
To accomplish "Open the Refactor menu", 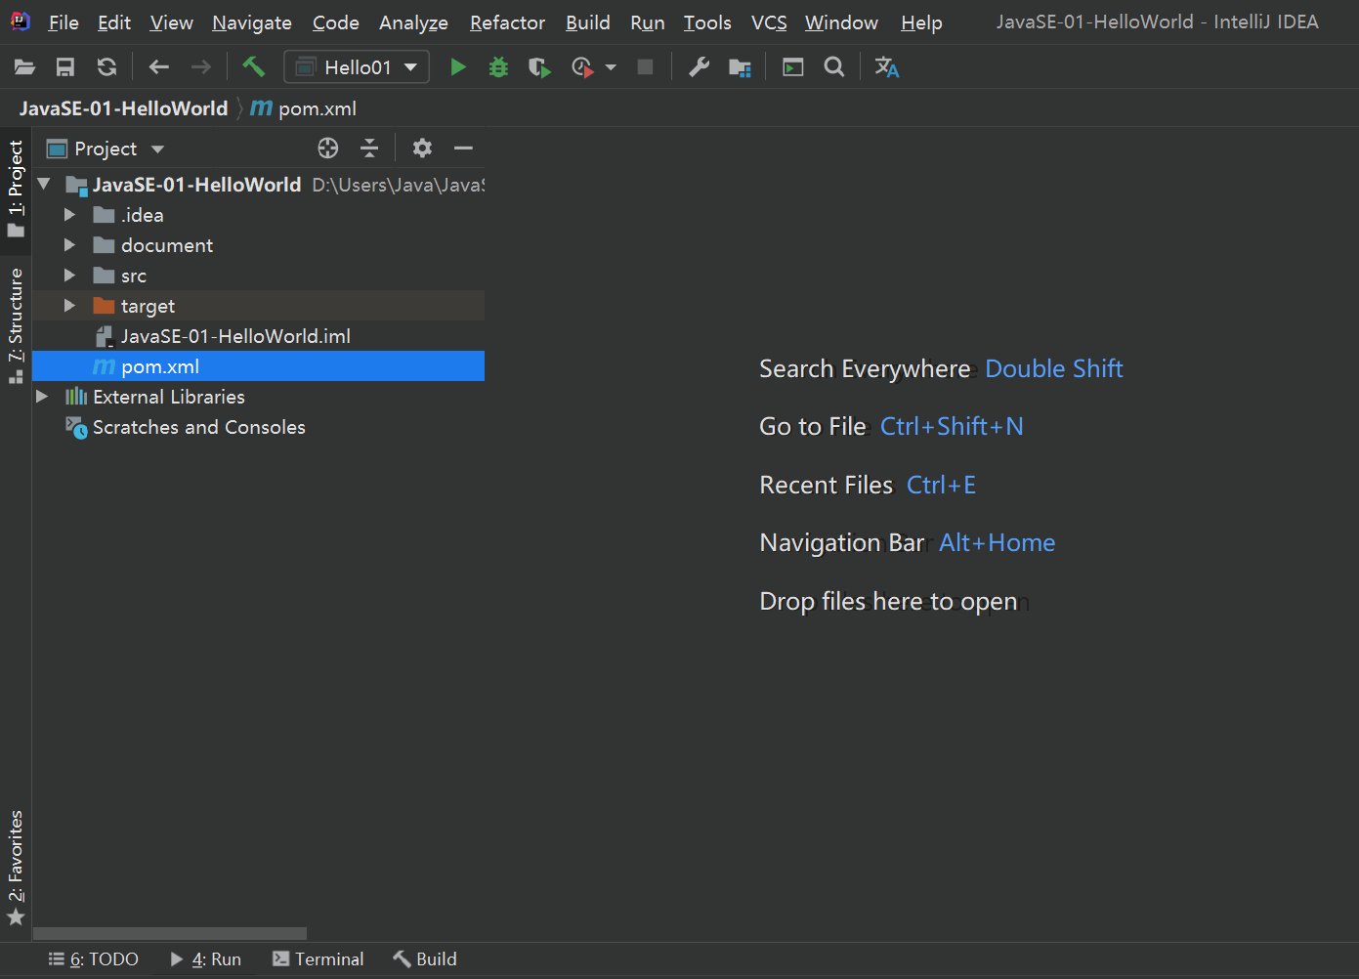I will (x=507, y=22).
